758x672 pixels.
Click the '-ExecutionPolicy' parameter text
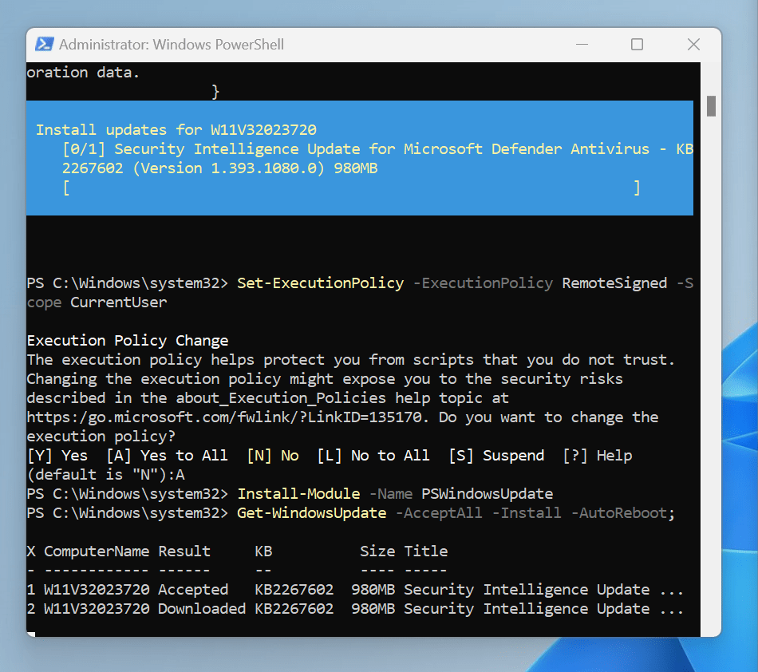point(483,283)
